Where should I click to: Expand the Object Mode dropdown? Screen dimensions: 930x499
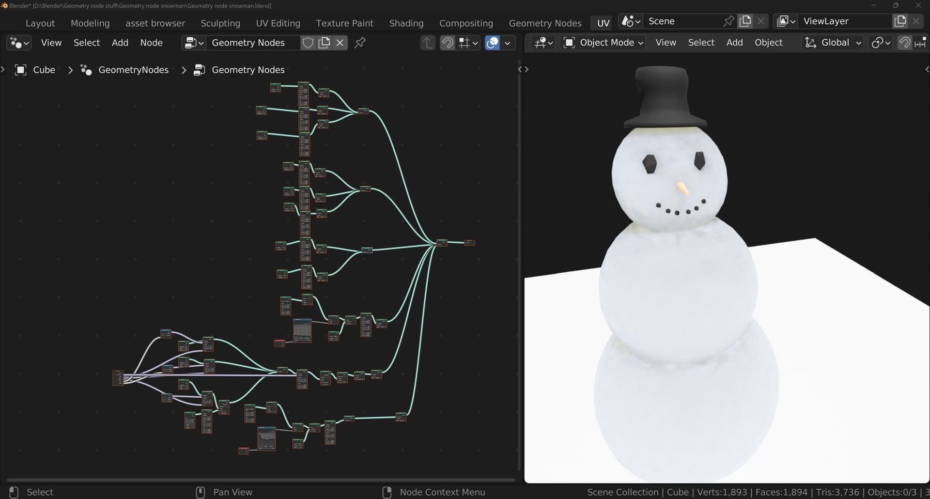(x=604, y=43)
